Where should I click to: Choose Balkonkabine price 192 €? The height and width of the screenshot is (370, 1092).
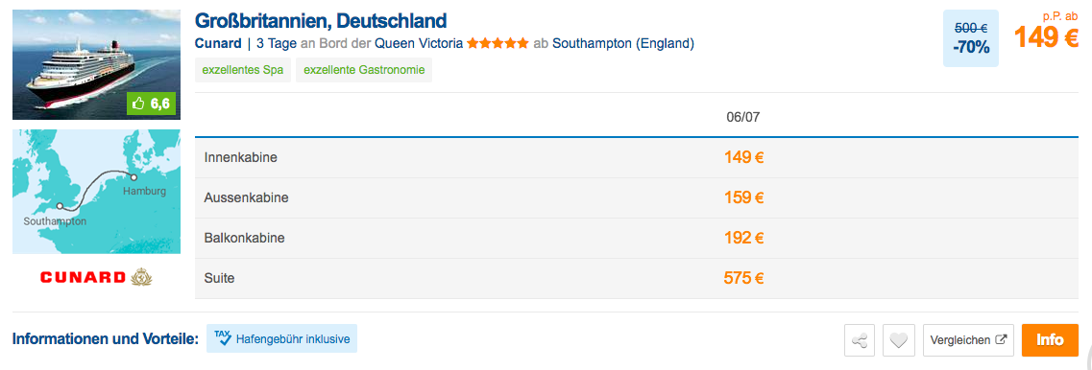click(743, 239)
